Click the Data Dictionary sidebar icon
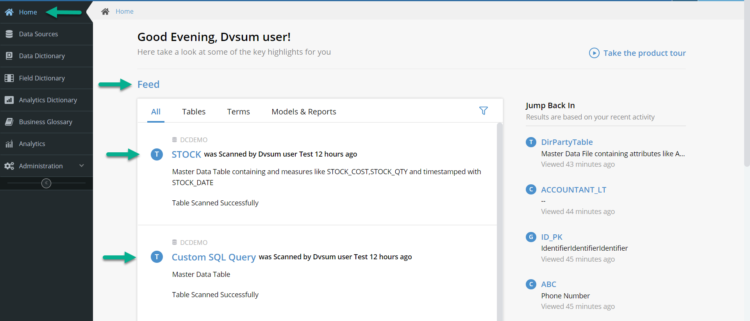This screenshot has height=321, width=750. (x=9, y=56)
